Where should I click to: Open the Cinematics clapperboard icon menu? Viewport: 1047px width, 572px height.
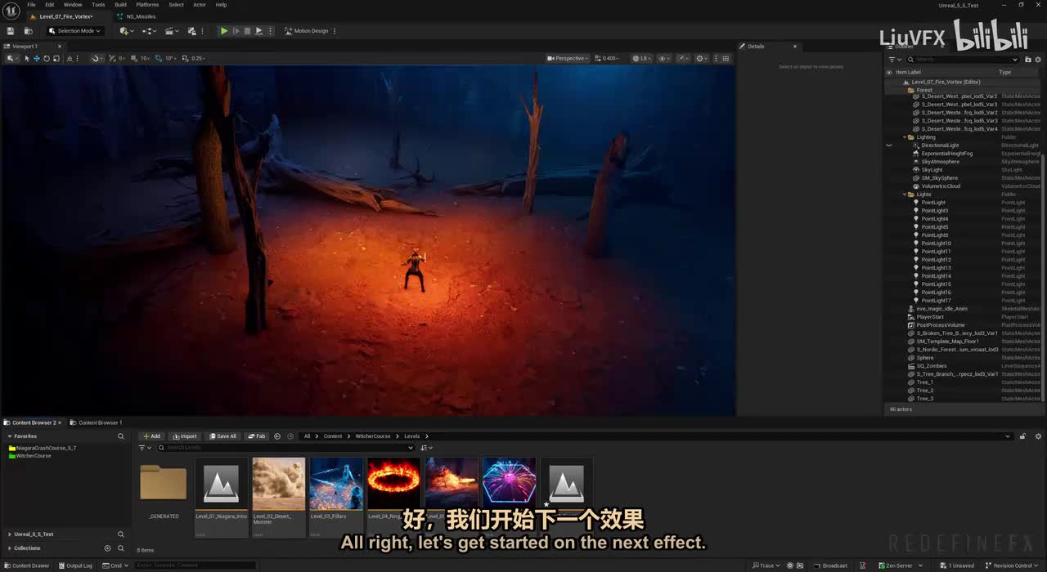coord(172,31)
